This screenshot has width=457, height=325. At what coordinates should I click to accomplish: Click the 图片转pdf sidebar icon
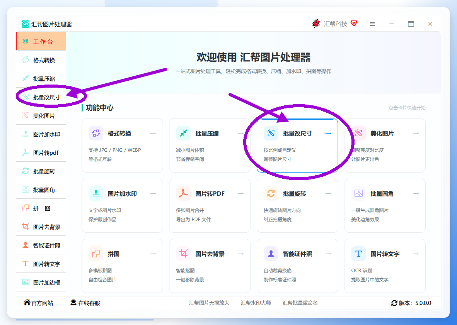[26, 152]
